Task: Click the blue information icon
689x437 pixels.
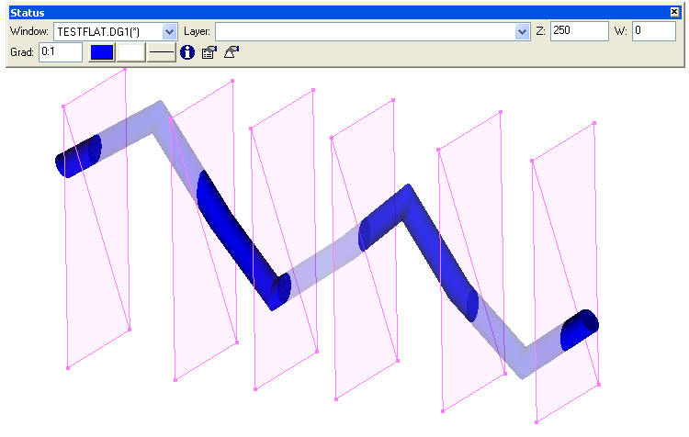Action: coord(187,52)
